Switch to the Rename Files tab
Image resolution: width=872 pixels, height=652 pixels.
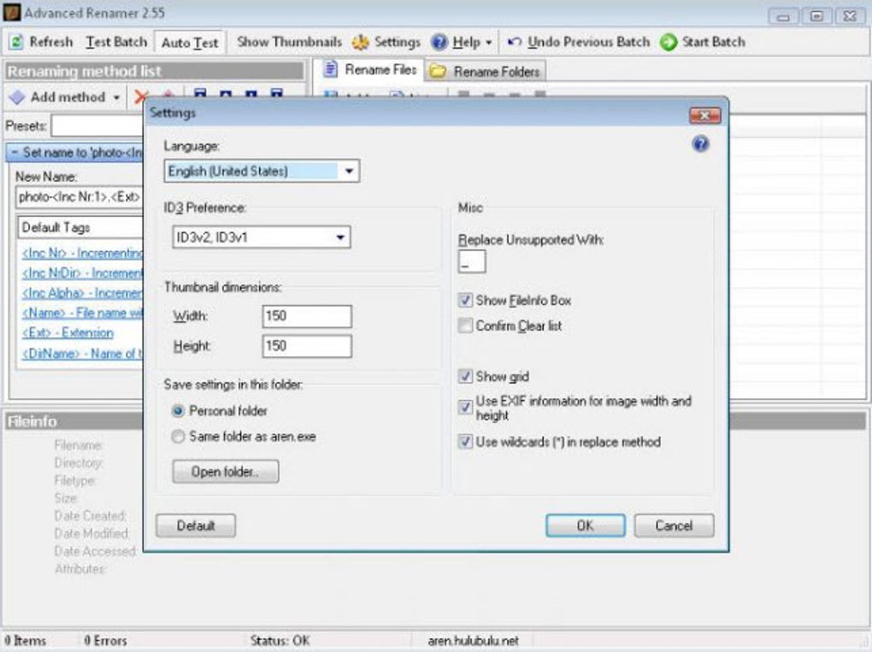[370, 69]
